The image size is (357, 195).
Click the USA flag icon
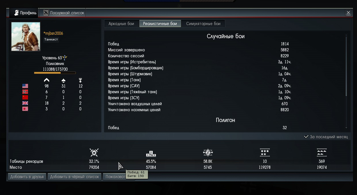click(25, 86)
